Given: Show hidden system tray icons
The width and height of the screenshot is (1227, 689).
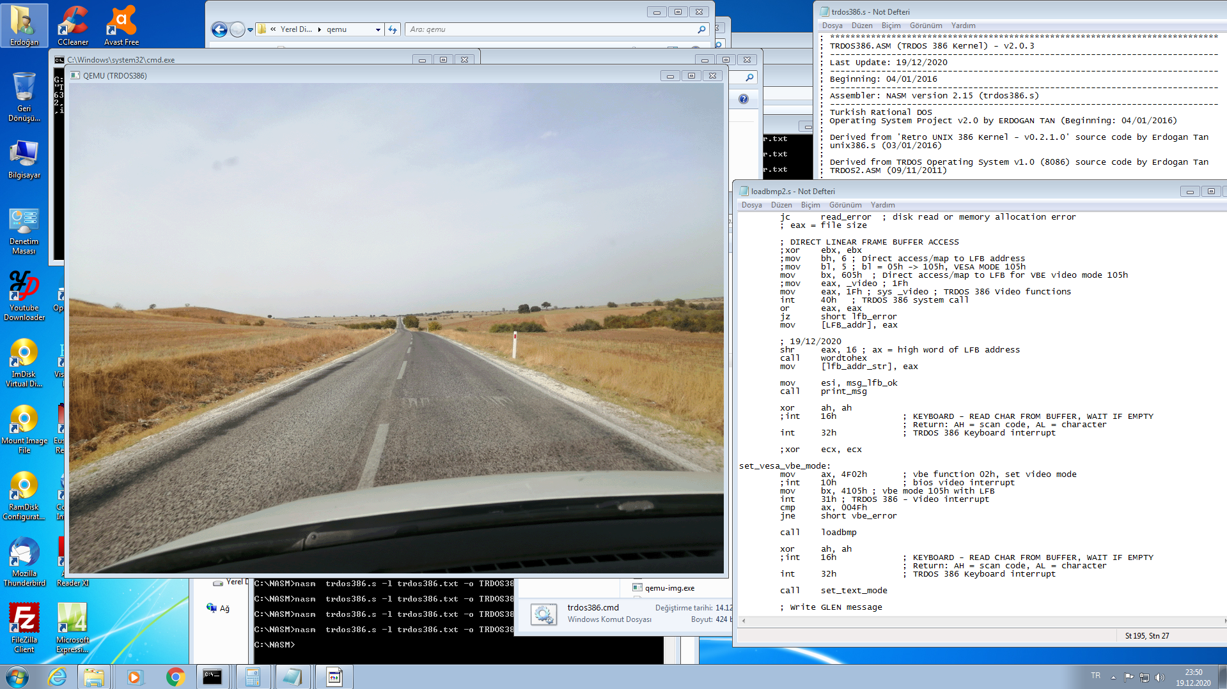Looking at the screenshot, I should pyautogui.click(x=1113, y=677).
